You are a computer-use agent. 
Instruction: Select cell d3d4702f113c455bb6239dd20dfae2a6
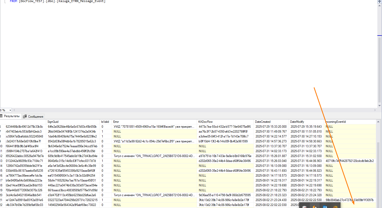[73, 195]
